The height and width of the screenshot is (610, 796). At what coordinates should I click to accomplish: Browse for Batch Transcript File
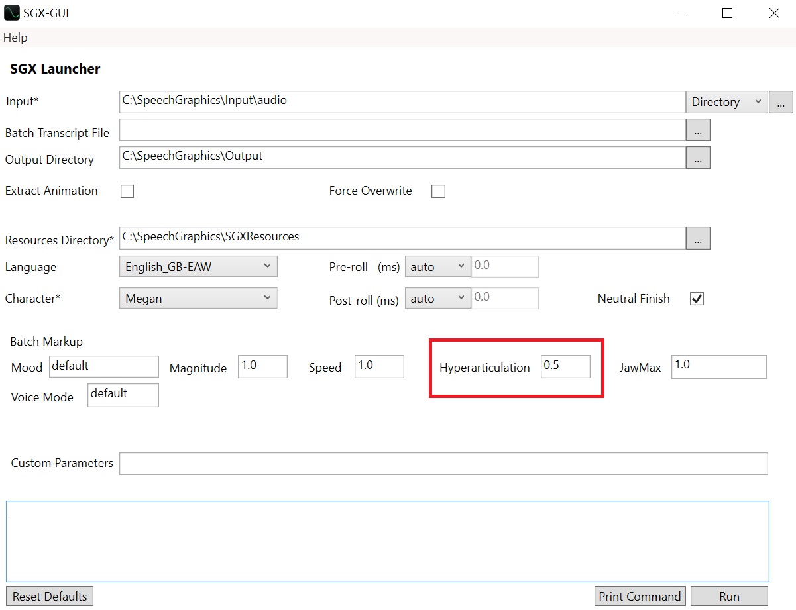point(697,130)
